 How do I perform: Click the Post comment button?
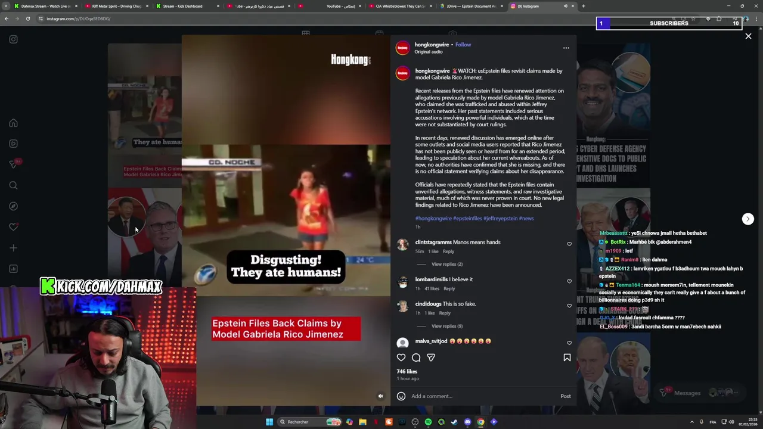(565, 396)
